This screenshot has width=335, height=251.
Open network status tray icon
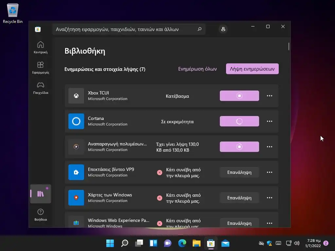pyautogui.click(x=289, y=243)
